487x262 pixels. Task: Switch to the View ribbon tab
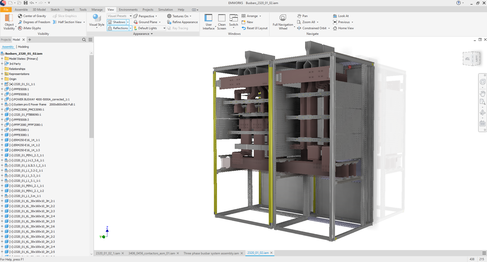tap(111, 9)
